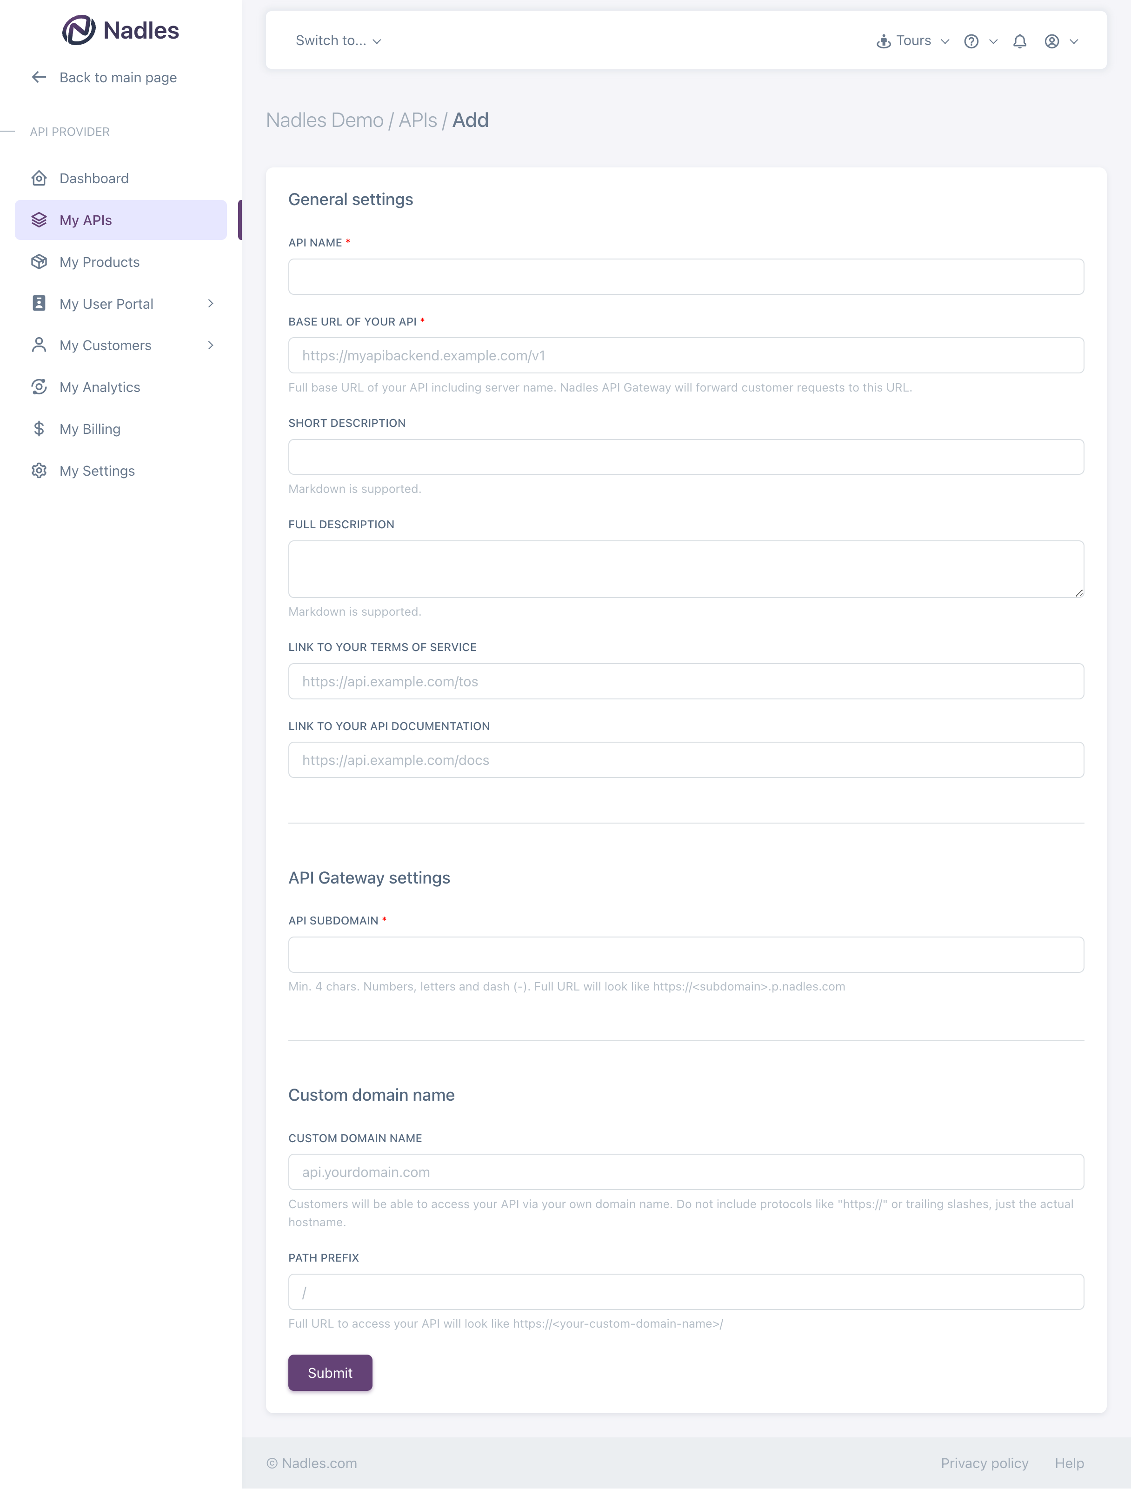Expand the My User Portal submenu

pos(210,304)
